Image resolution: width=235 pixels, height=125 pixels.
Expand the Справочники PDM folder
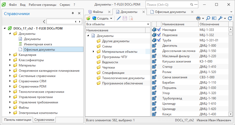(x=10, y=86)
